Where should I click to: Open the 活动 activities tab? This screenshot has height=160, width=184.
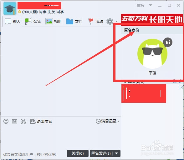coord(95,21)
